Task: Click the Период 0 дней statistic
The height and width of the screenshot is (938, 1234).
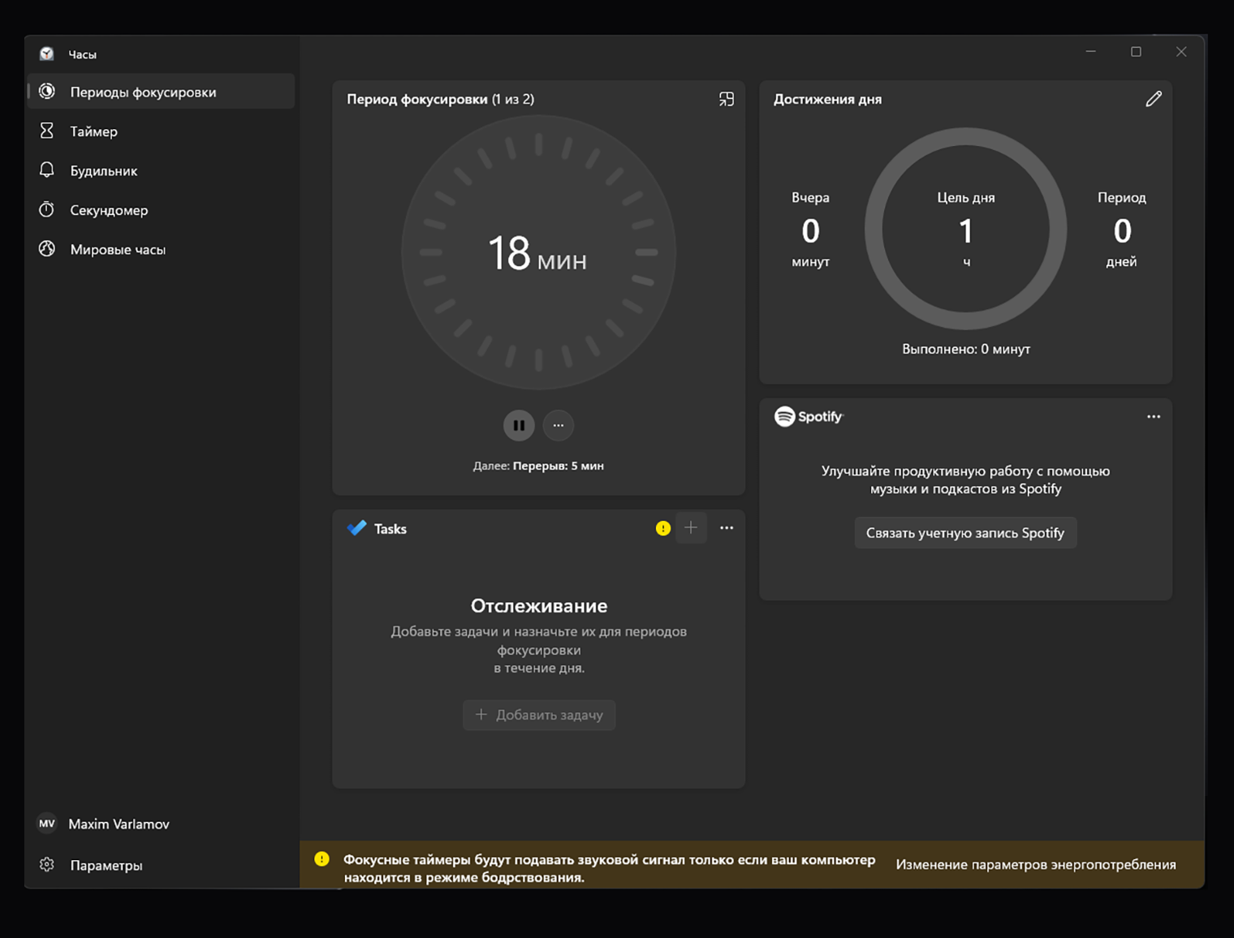Action: [x=1122, y=230]
